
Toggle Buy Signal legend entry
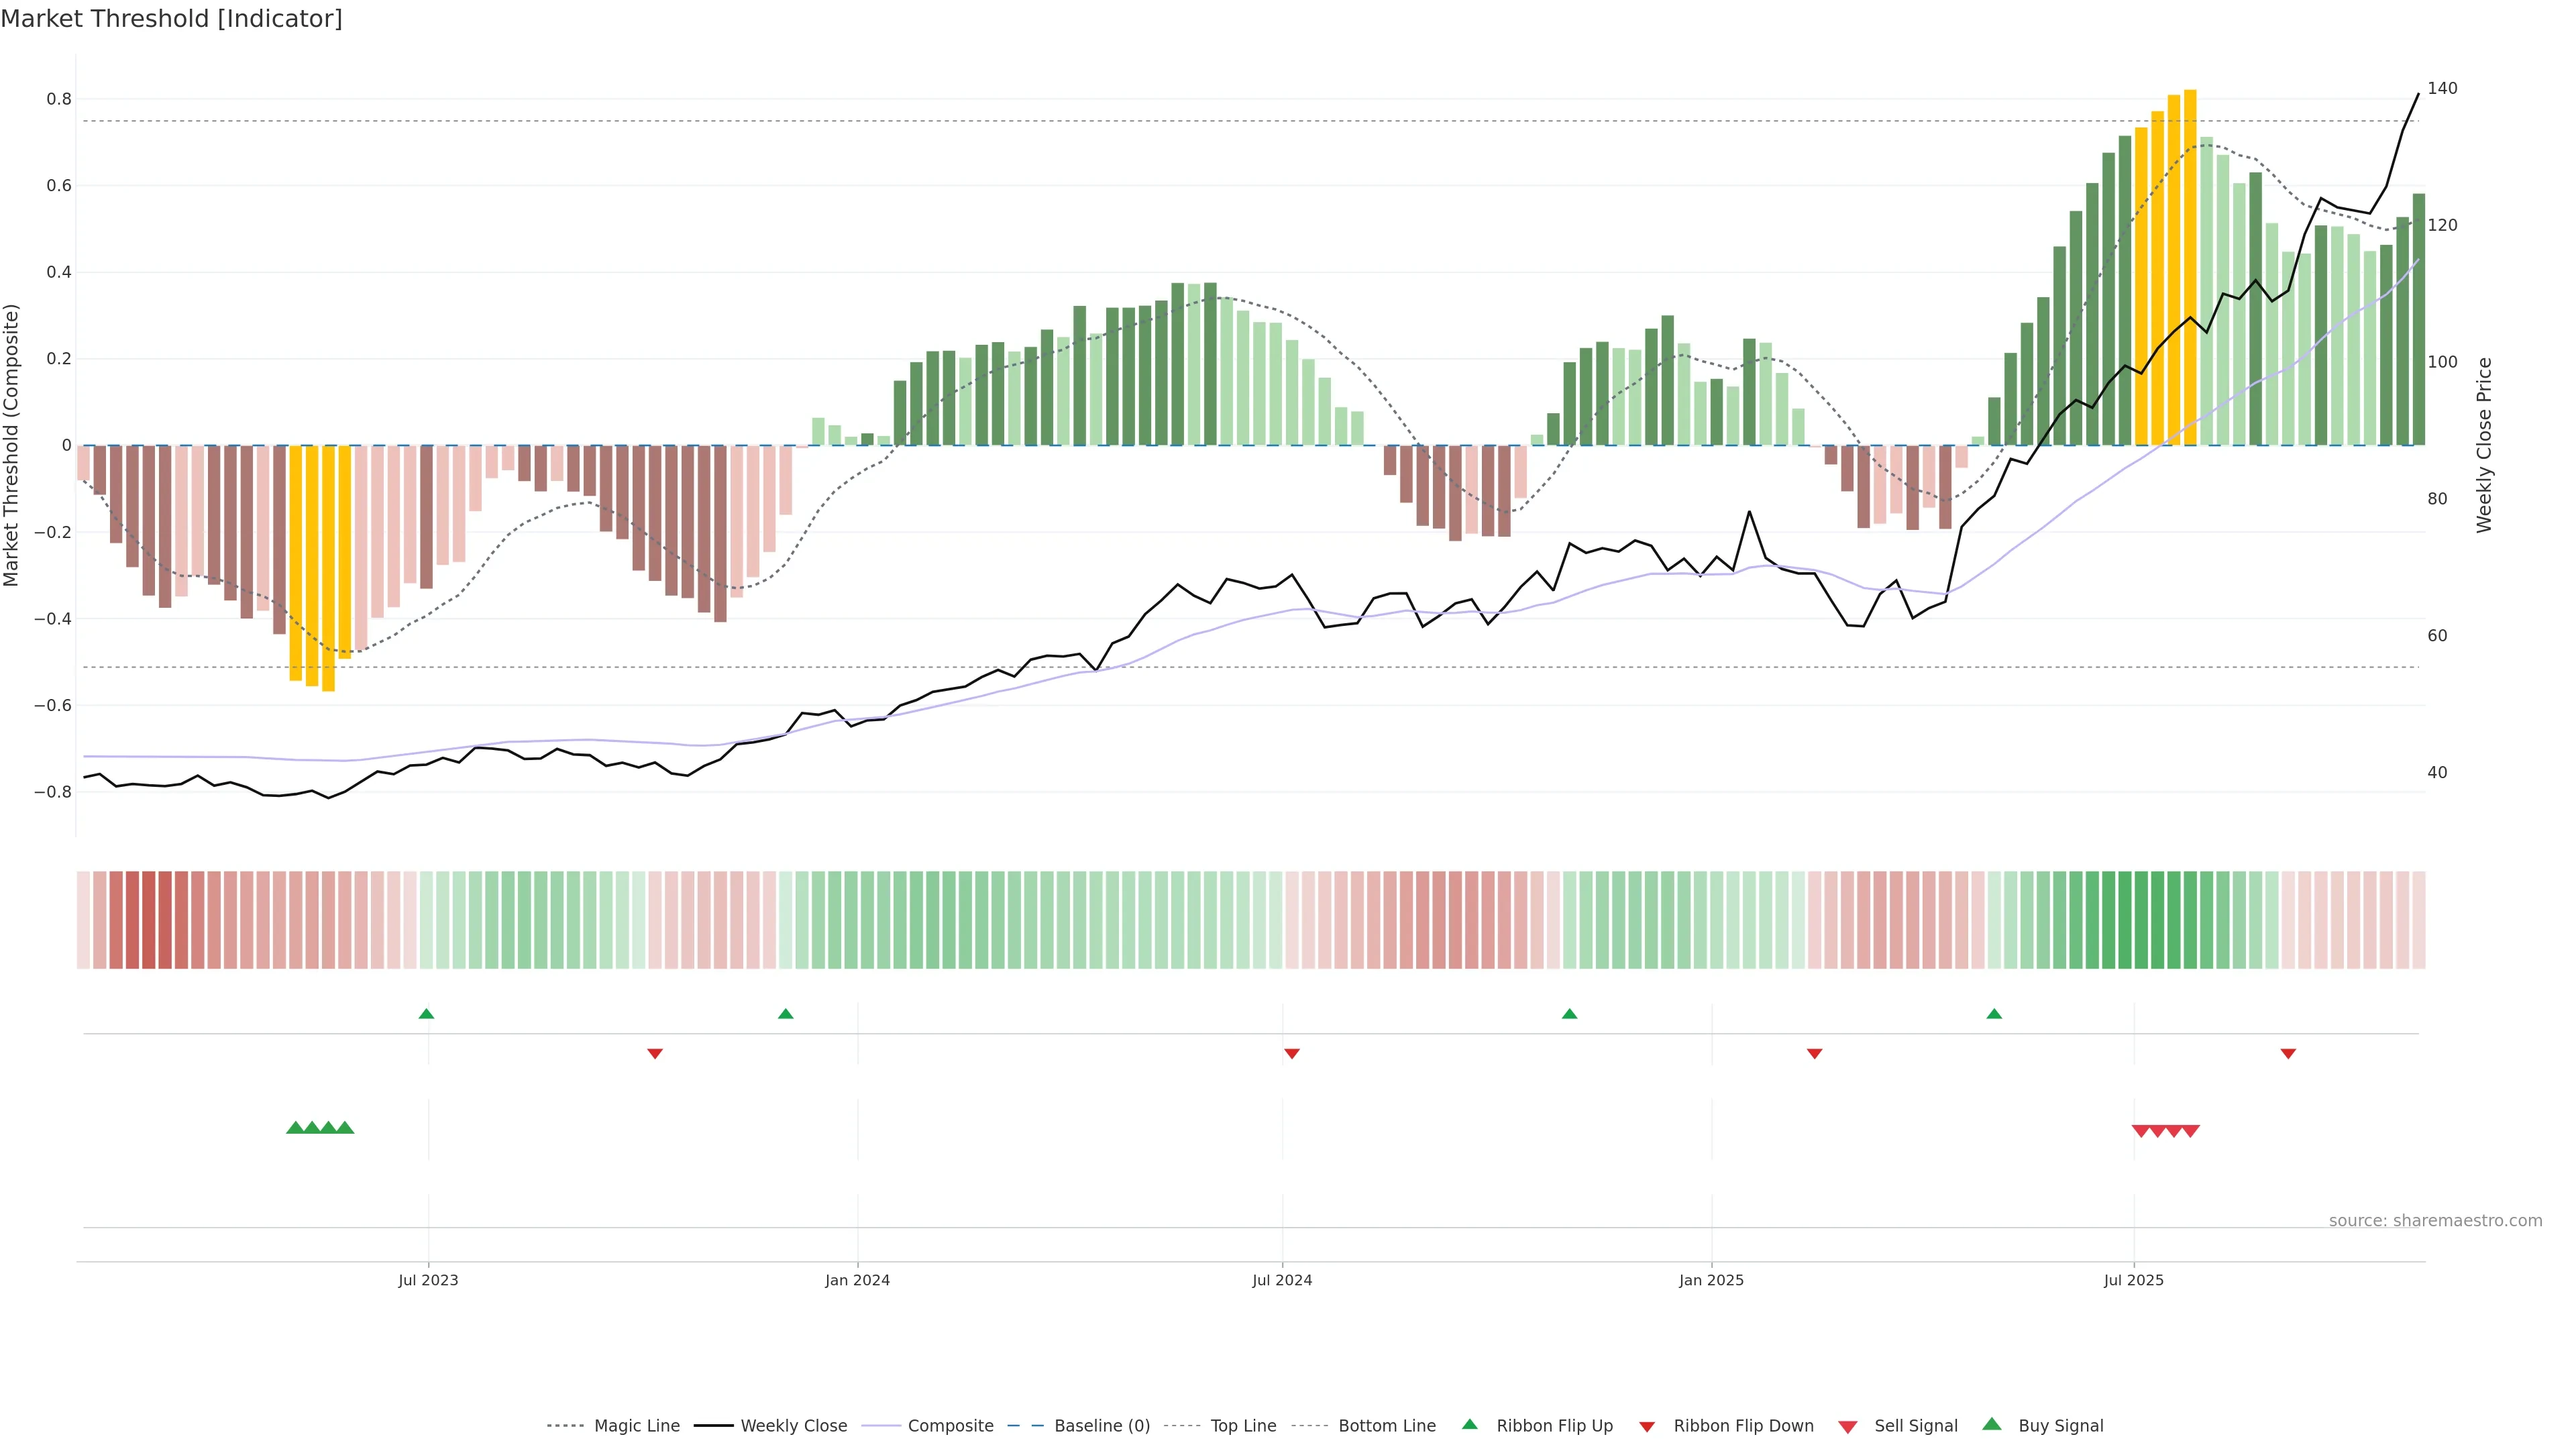[2060, 1426]
